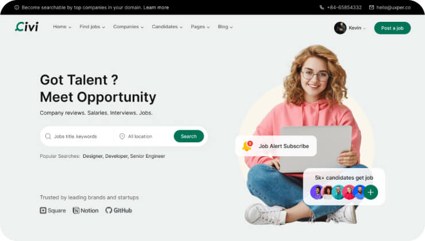Click the search magnifier icon
Screen dimensions: 425x241
48,137
